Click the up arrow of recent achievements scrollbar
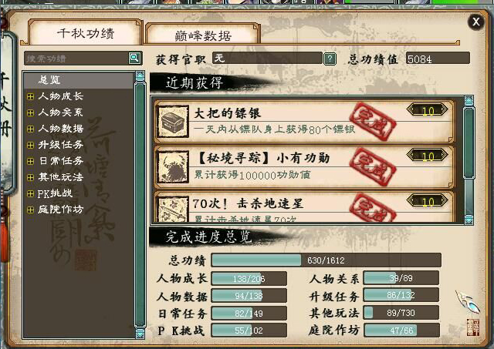This screenshot has width=494, height=349. (469, 101)
